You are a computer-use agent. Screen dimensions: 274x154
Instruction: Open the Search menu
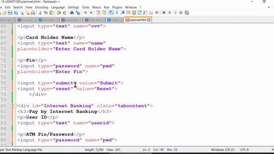18,7
